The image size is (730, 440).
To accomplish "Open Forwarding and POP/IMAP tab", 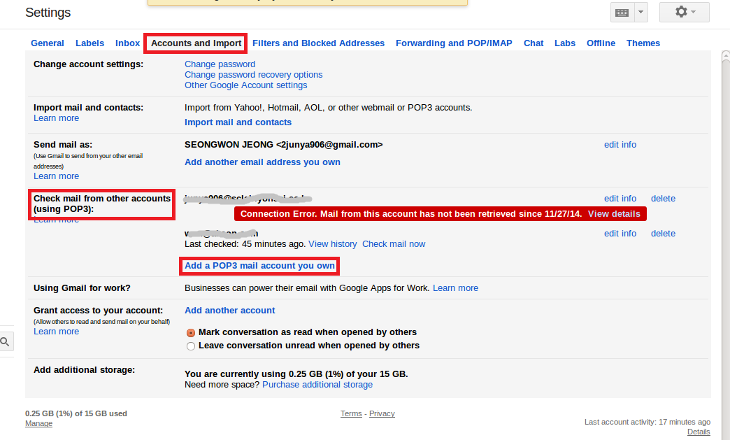I will (x=454, y=43).
